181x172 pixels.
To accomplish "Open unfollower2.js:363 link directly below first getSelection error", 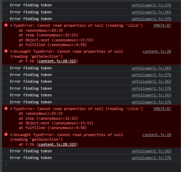I will click(x=151, y=68).
